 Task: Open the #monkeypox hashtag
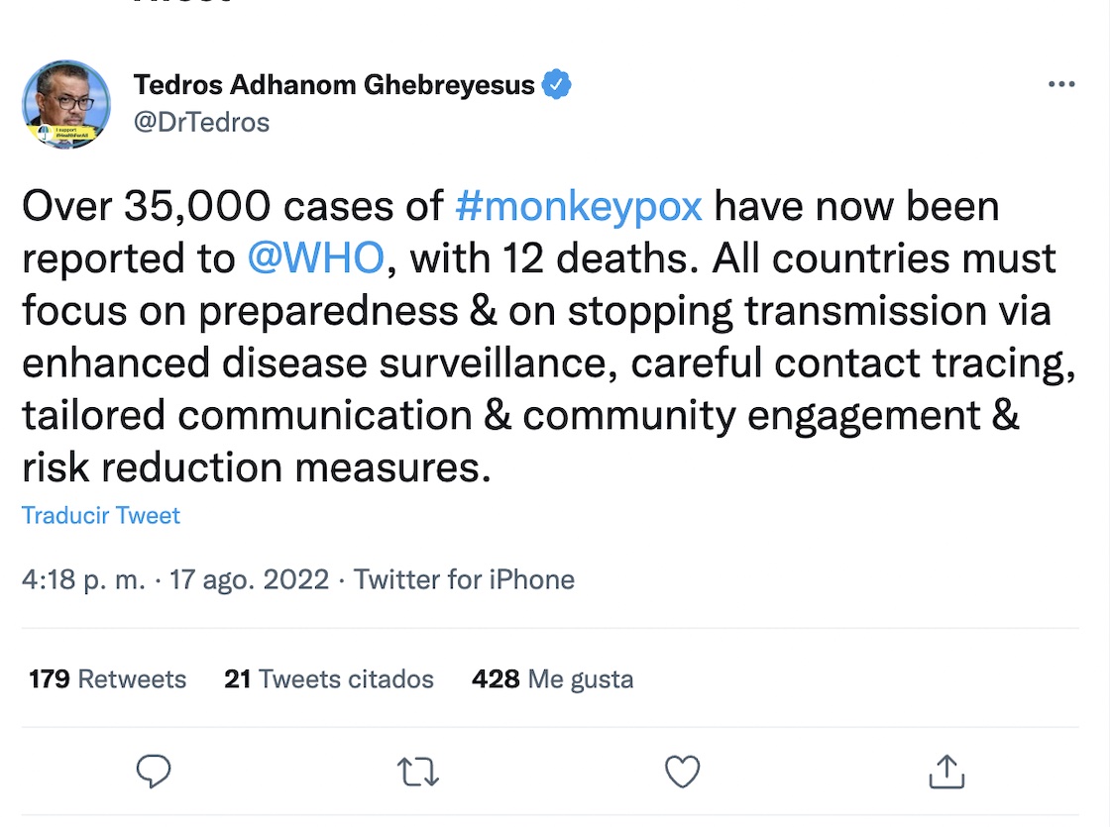579,206
